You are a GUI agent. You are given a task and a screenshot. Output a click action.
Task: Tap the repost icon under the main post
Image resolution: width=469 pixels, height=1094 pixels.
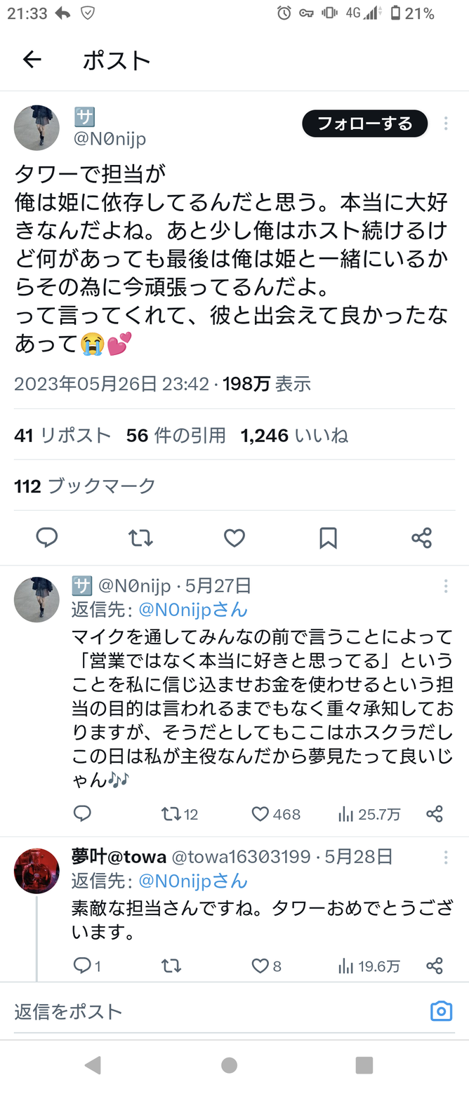[x=140, y=538]
